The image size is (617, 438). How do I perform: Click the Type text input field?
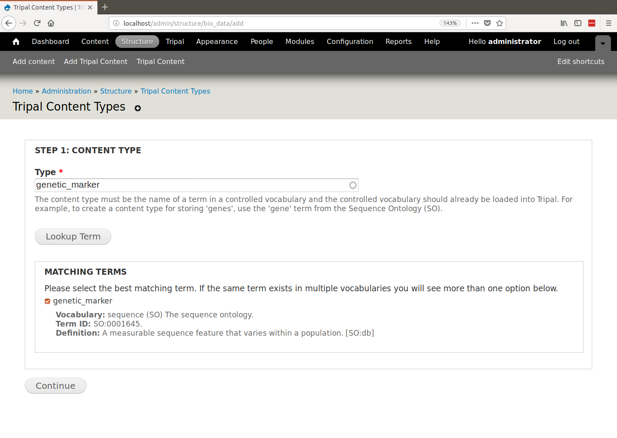coord(191,185)
